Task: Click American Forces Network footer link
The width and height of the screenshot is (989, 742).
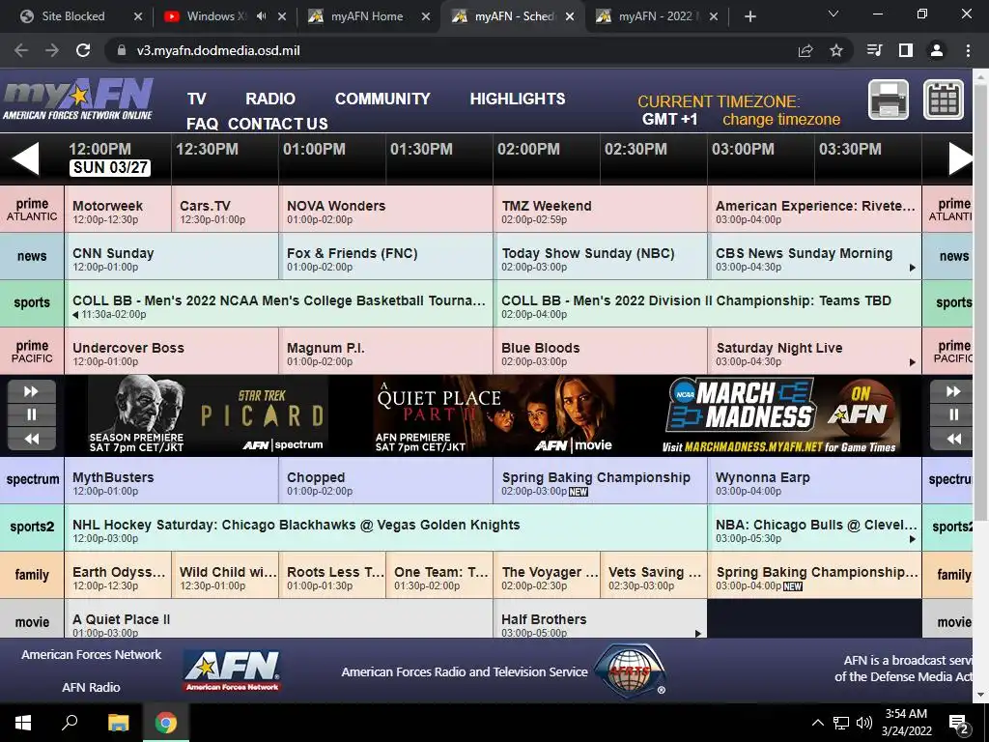Action: [92, 654]
